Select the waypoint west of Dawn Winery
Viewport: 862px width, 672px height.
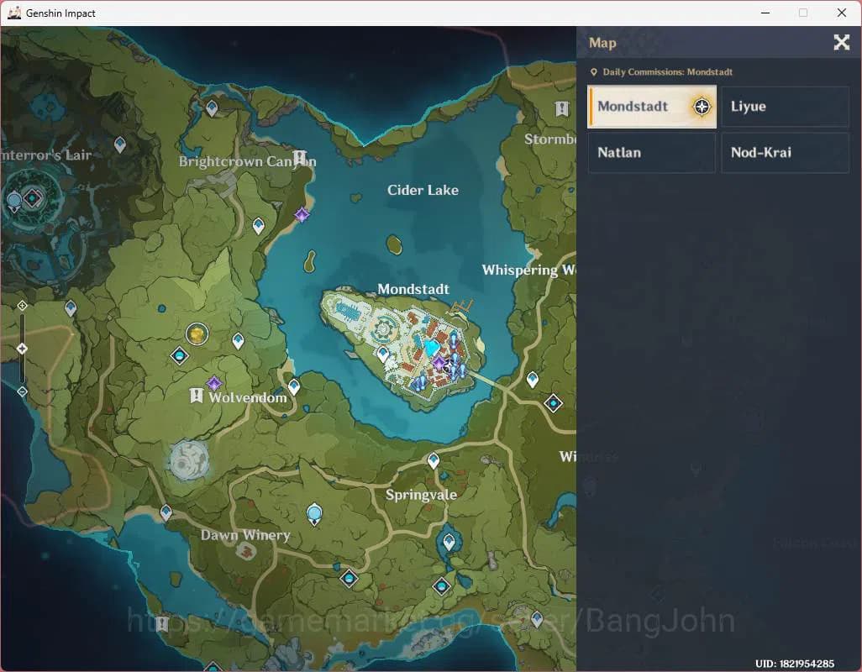(x=166, y=512)
